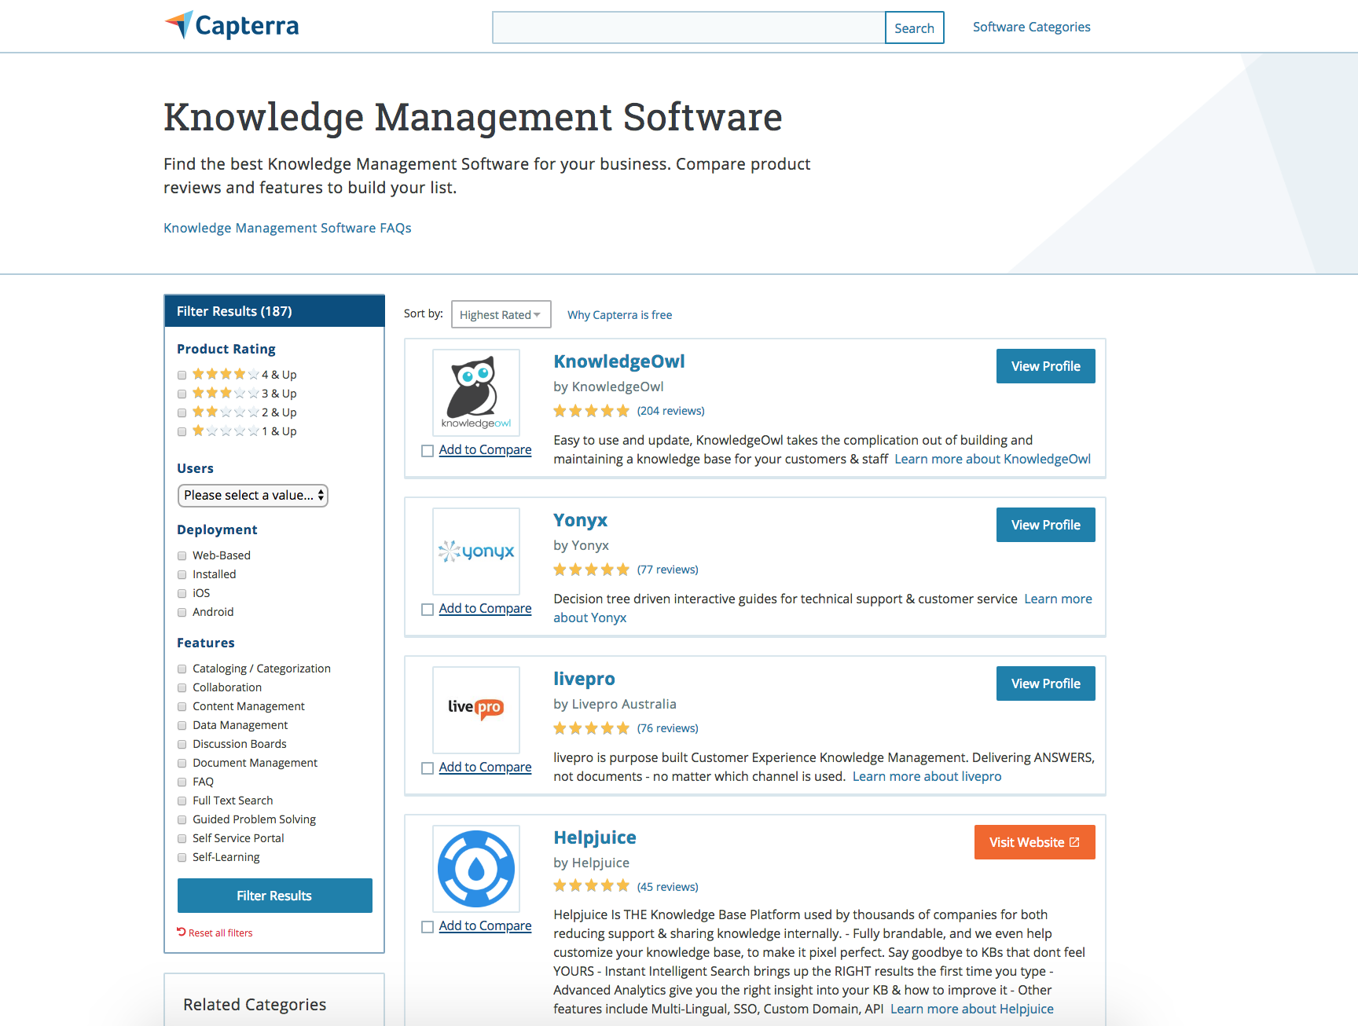Open Software Categories link
Screen dimensions: 1358x1026
[1032, 27]
